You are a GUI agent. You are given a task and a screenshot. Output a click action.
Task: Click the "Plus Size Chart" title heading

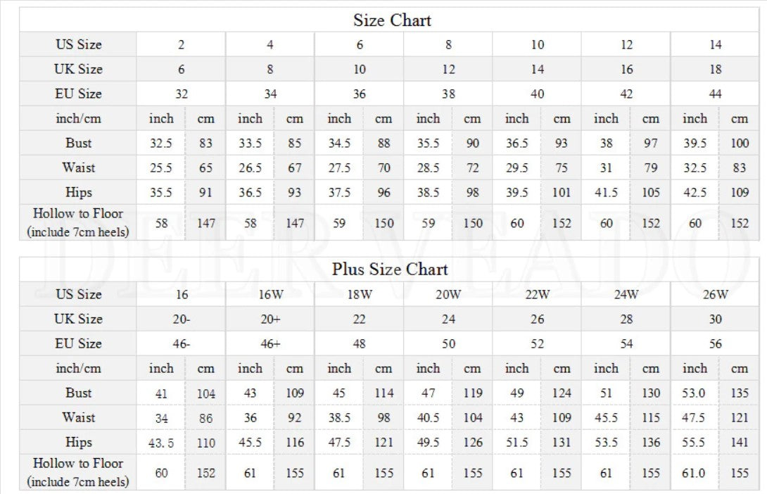390,270
